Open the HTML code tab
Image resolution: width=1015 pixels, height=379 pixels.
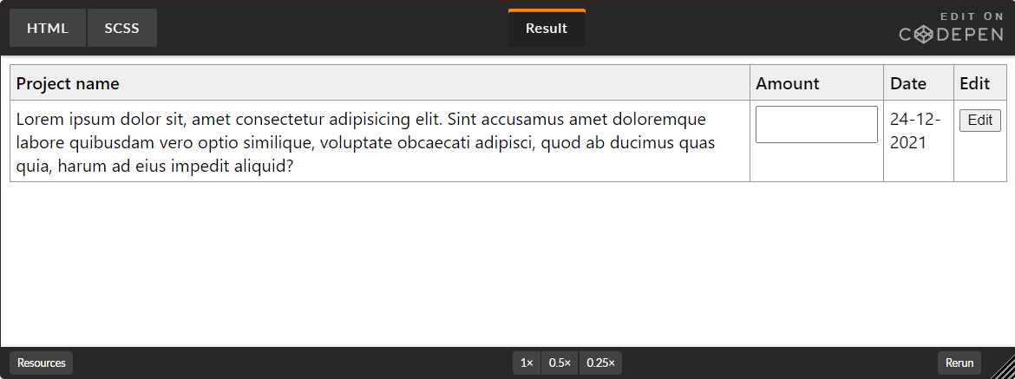click(x=48, y=28)
